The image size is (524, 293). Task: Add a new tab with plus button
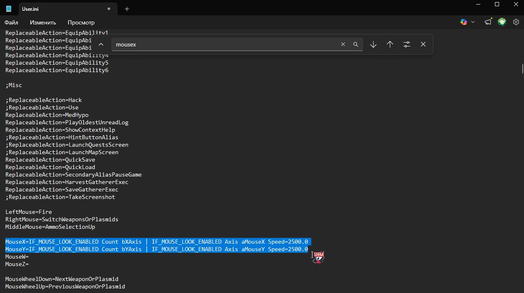(x=127, y=9)
